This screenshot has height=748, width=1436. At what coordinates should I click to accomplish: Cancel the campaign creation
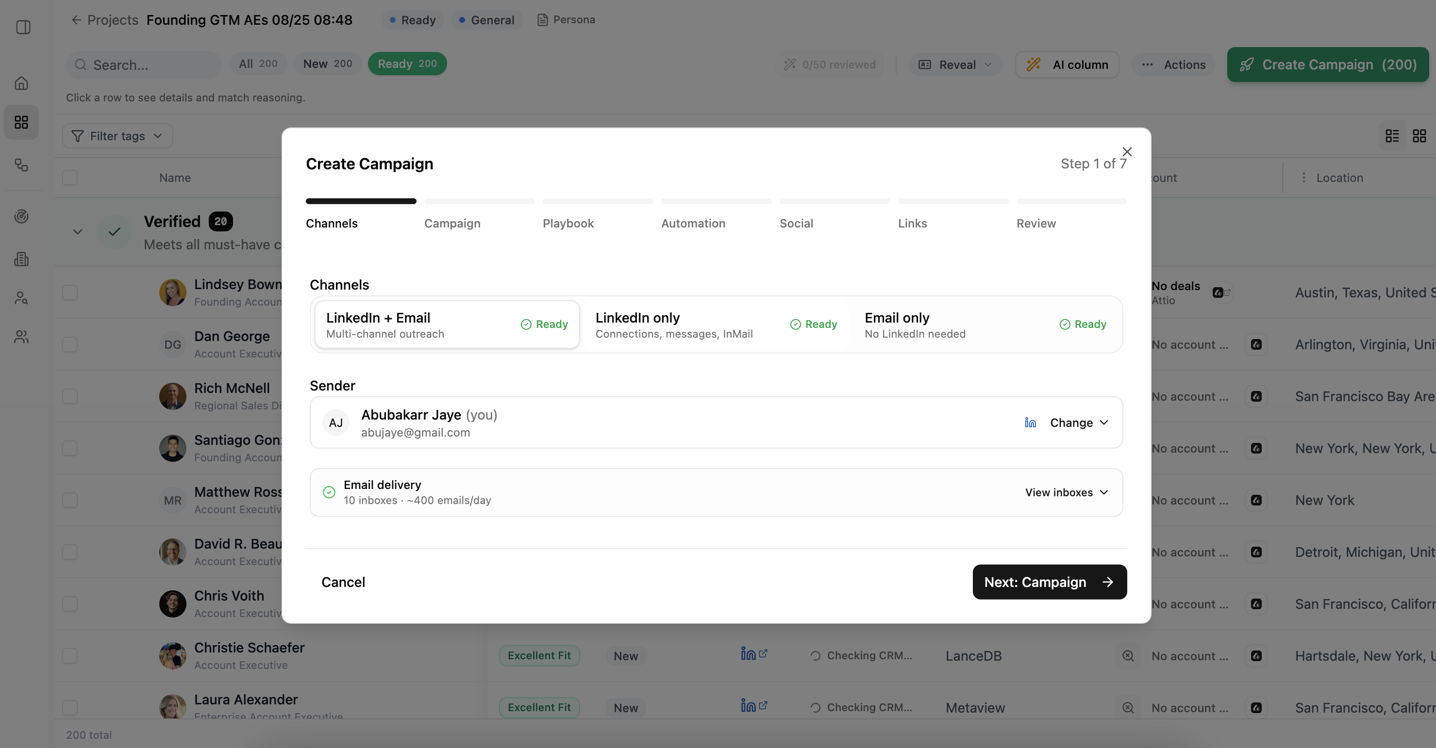[343, 582]
